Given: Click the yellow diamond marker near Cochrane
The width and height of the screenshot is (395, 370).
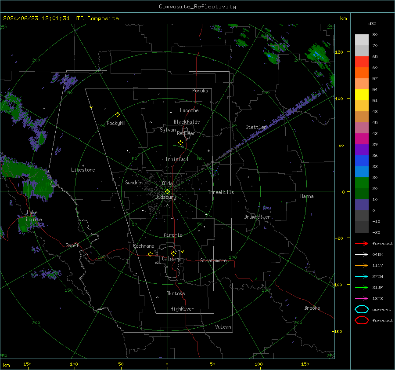Looking at the screenshot, I should click(151, 254).
